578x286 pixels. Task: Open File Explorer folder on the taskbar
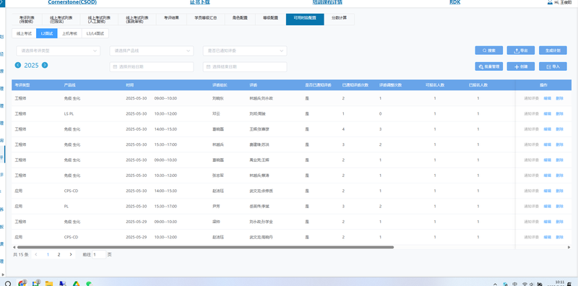tap(49, 283)
